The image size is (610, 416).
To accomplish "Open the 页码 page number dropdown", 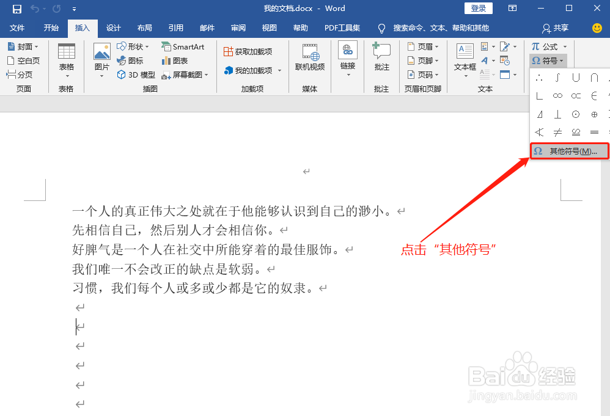I will (x=423, y=75).
